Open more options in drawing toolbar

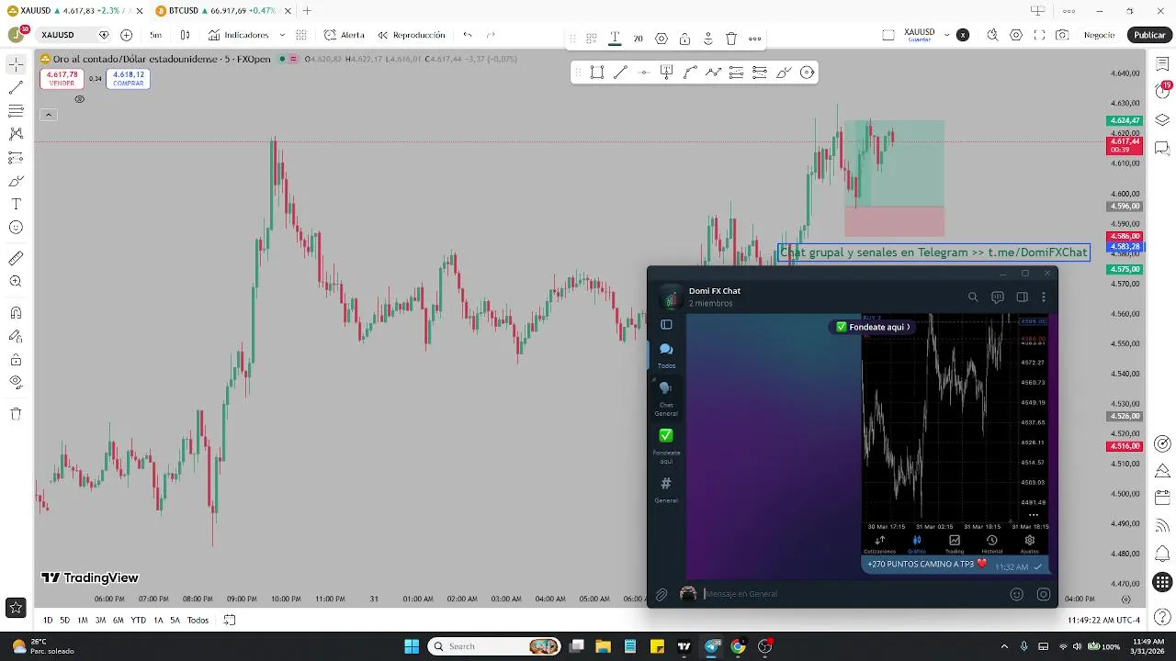(x=754, y=39)
